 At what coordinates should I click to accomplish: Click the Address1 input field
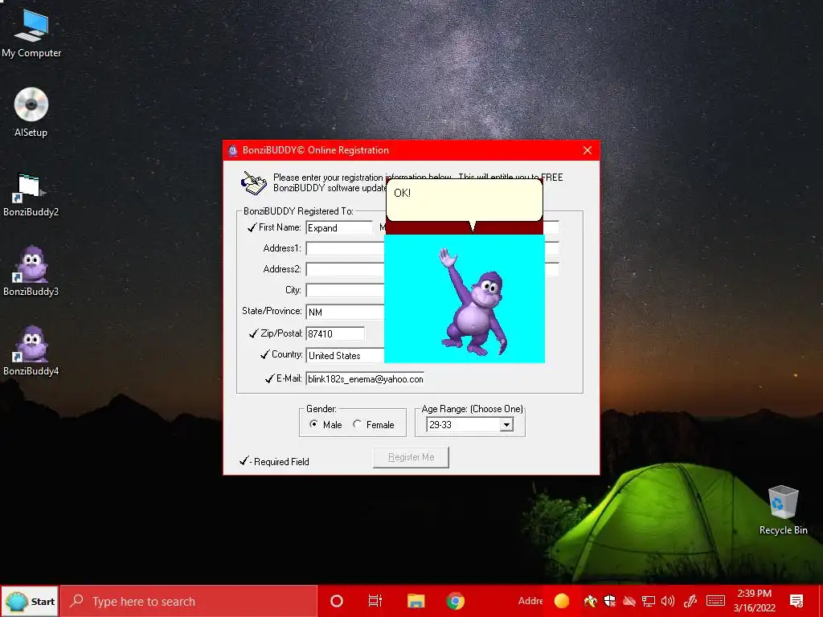click(346, 248)
